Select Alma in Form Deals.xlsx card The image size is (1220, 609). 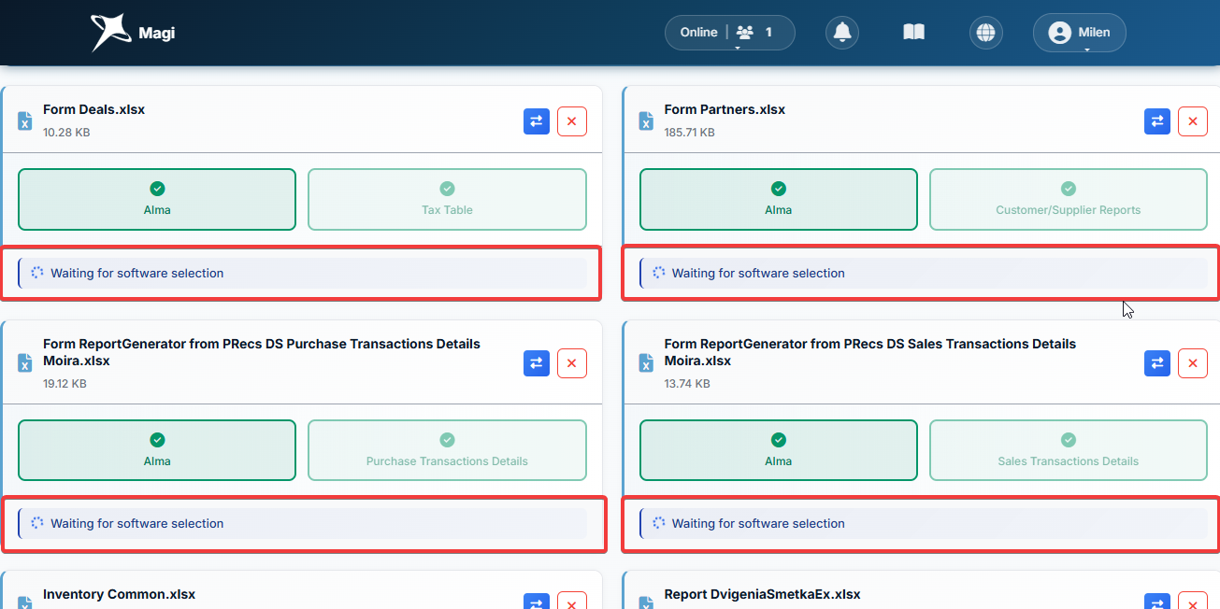point(157,199)
